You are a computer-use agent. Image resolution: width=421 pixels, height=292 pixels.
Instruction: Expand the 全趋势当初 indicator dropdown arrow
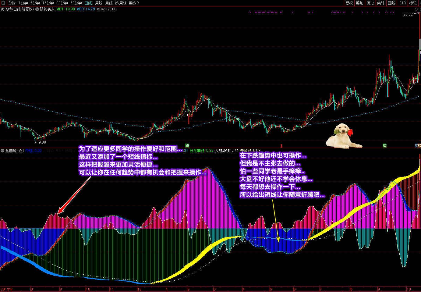click(x=2, y=151)
